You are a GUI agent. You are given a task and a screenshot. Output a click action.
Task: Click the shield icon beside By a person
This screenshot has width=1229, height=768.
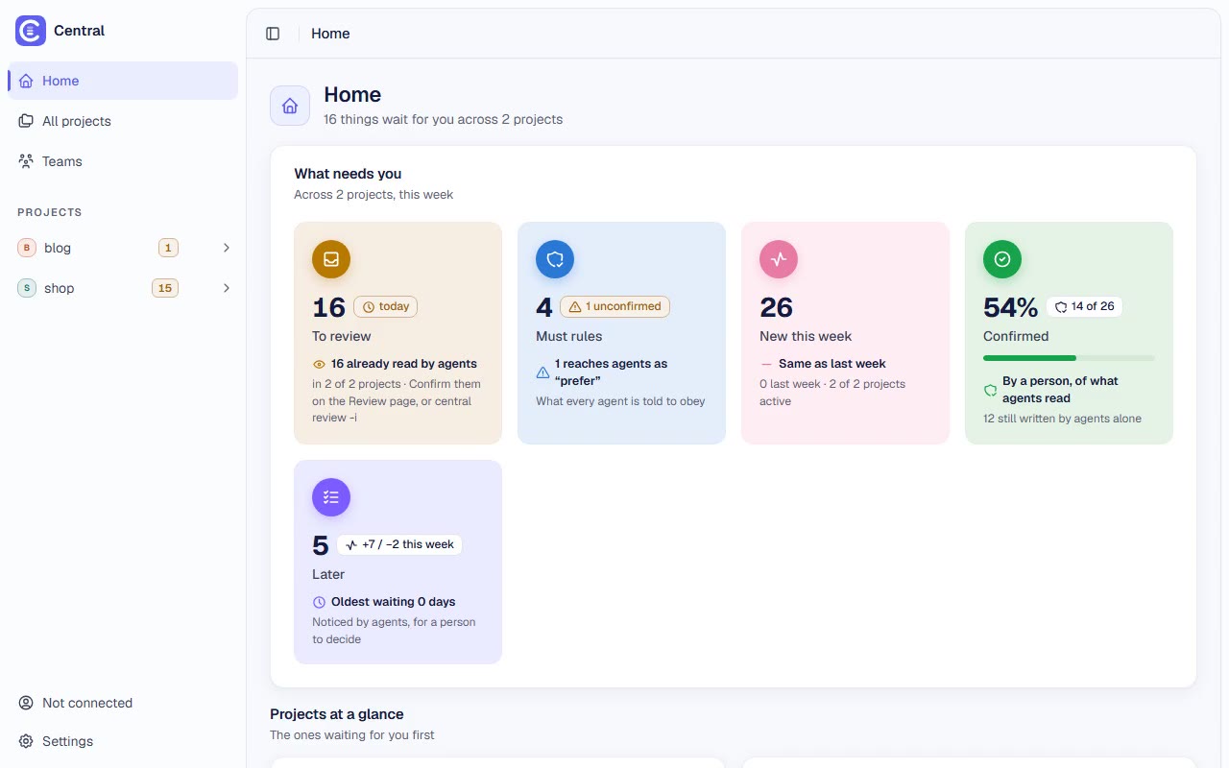[990, 390]
